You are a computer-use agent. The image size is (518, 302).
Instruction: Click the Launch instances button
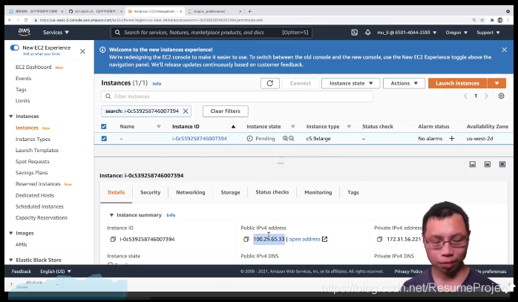tap(458, 83)
